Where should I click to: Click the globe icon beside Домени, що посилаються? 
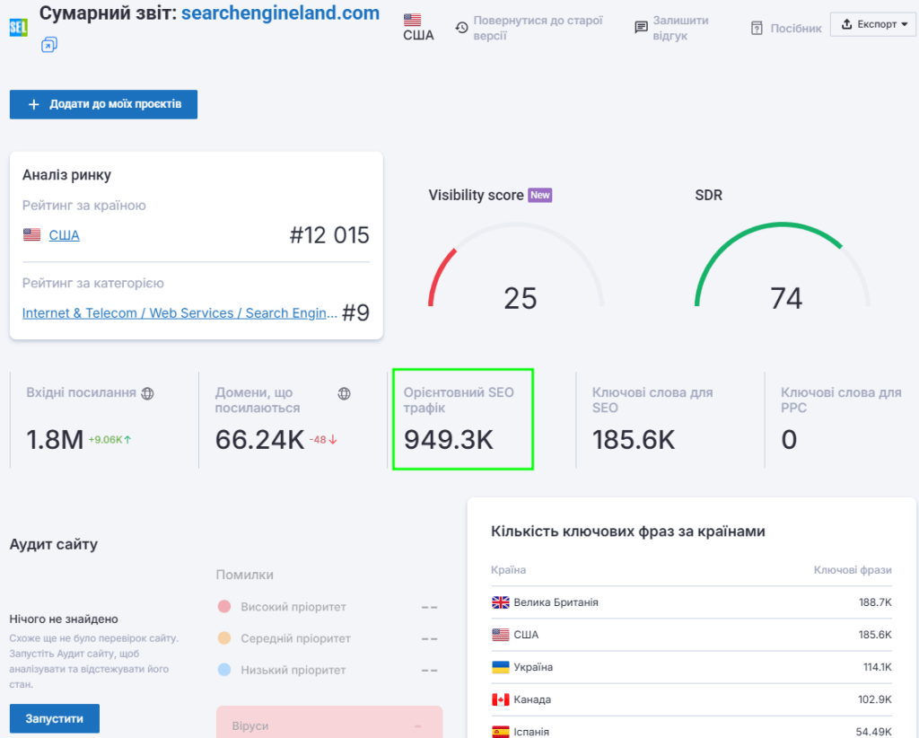344,392
